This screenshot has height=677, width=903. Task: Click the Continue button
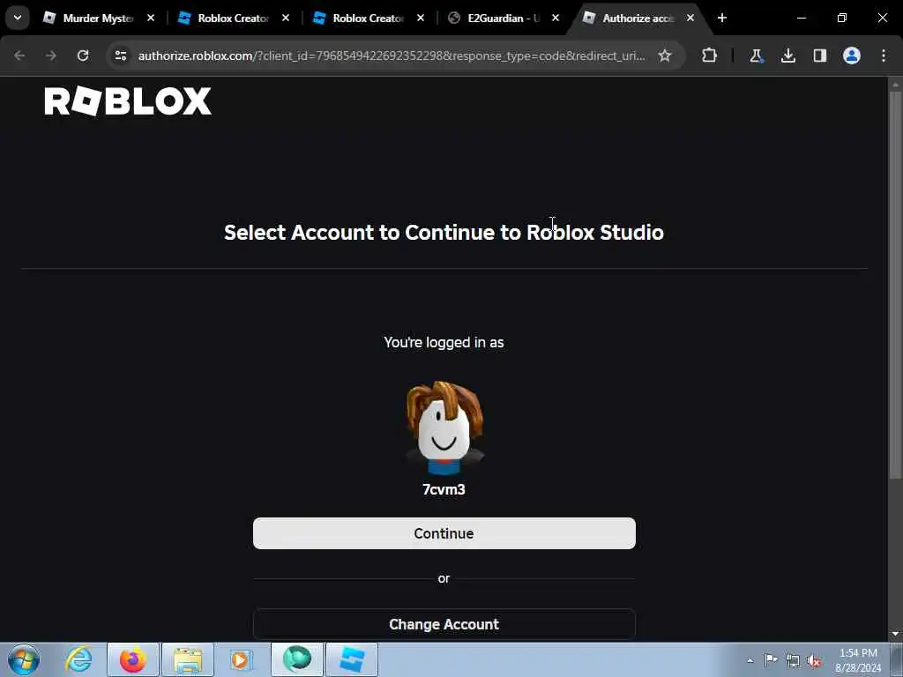(444, 533)
